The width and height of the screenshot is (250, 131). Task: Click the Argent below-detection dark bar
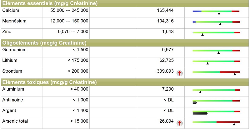[x=200, y=113]
